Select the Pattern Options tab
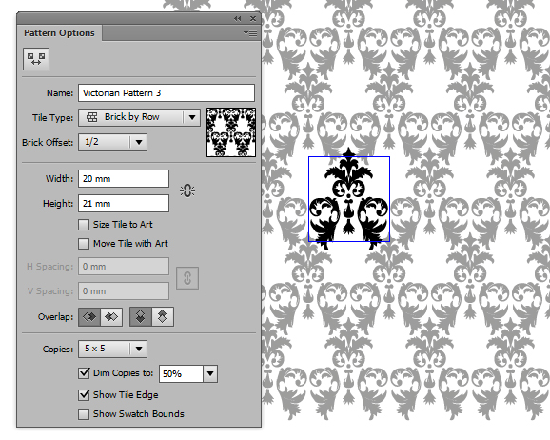550x440 pixels. tap(59, 33)
